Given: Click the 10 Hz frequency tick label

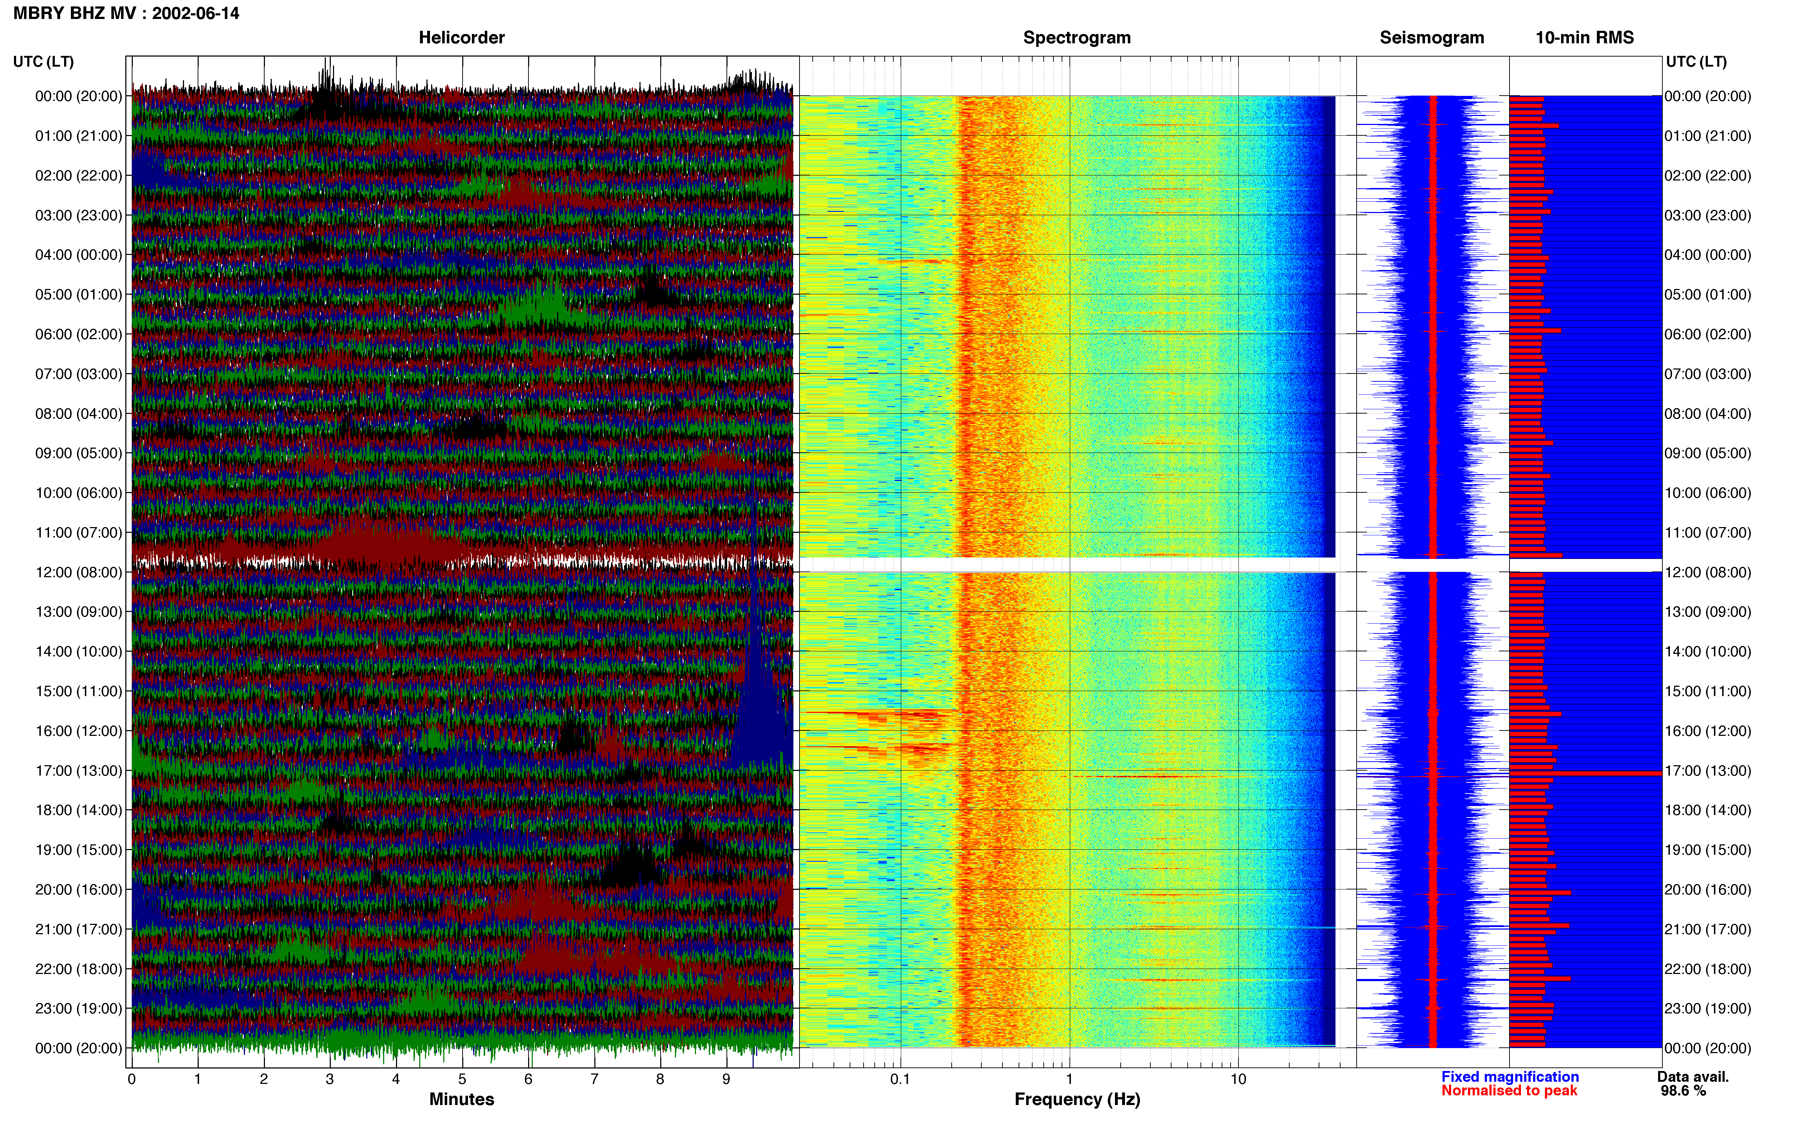Looking at the screenshot, I should point(1238,1079).
